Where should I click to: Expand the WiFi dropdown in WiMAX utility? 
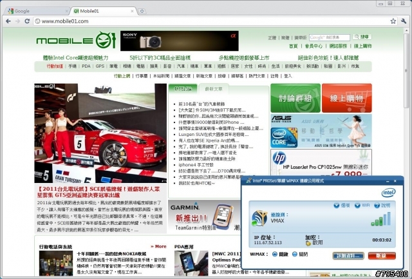click(x=362, y=206)
